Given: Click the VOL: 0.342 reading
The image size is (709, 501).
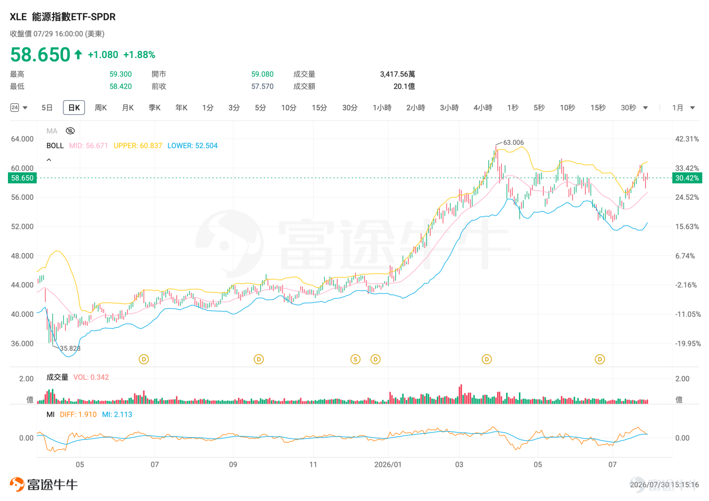Looking at the screenshot, I should [91, 377].
